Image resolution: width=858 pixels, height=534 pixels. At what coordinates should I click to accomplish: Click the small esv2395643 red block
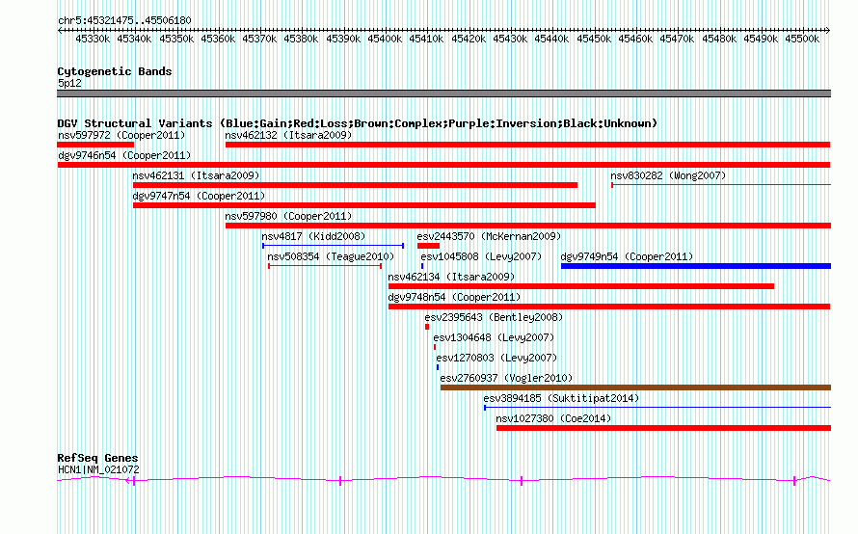pos(427,327)
